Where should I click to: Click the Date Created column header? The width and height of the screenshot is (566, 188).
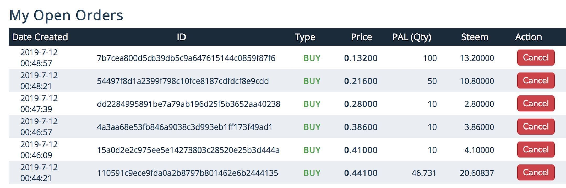(40, 37)
